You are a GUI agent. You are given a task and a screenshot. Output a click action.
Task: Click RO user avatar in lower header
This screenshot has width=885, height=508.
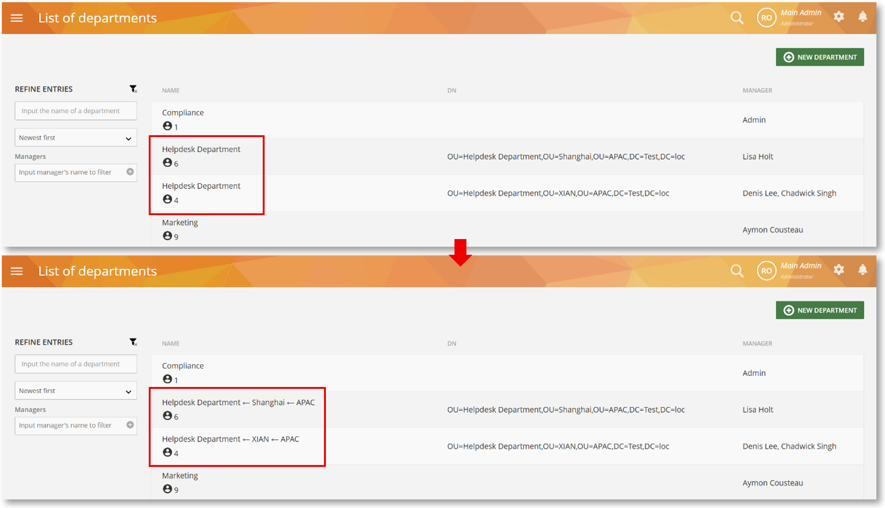click(766, 271)
